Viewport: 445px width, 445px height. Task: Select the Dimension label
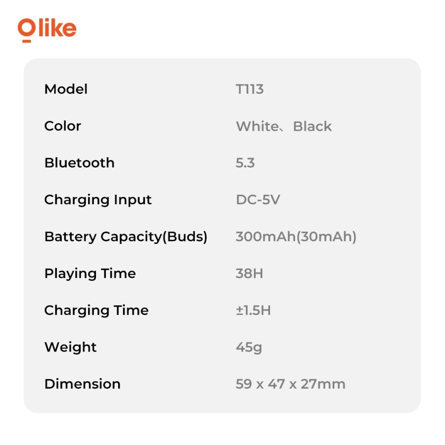click(x=82, y=384)
